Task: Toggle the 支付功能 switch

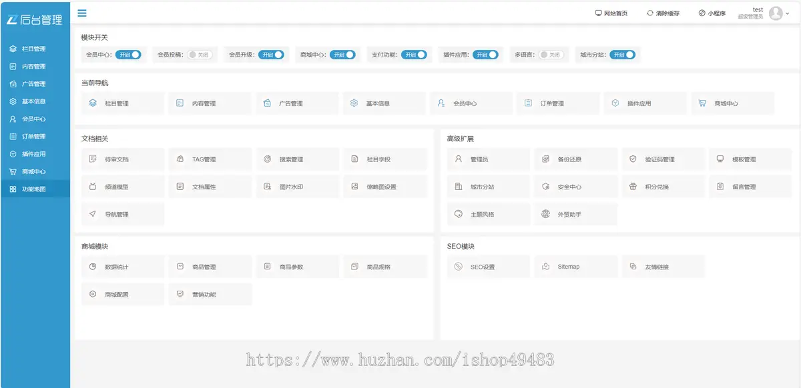Action: click(414, 55)
